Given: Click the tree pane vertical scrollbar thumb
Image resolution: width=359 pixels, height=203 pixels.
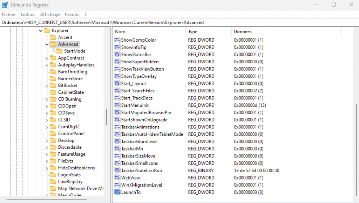Looking at the screenshot, I should pos(107,117).
